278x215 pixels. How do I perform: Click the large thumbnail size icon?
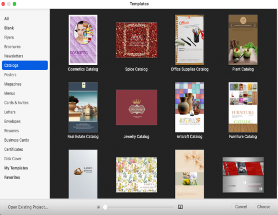point(180,207)
